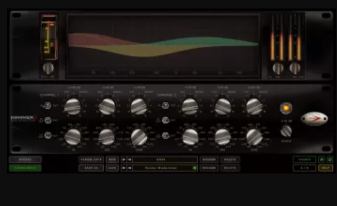This screenshot has width=337, height=206.
Task: Click the Bypass button
Action: 26,159
